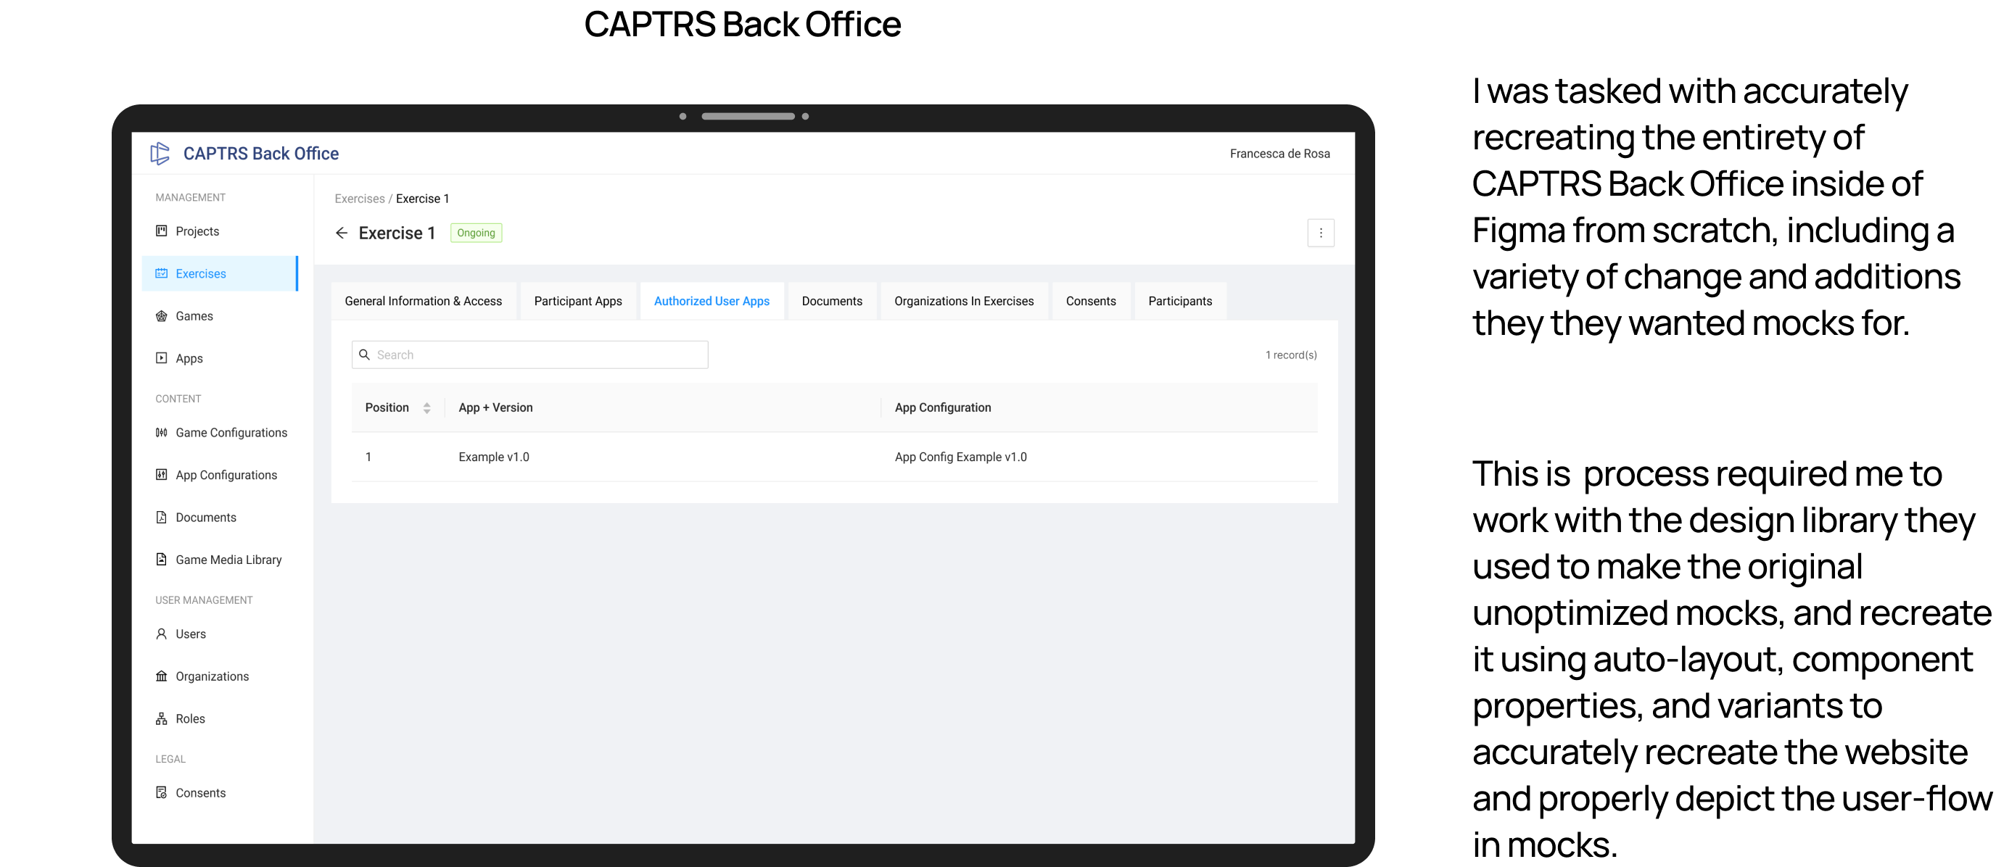Click into the Search input field
The width and height of the screenshot is (1996, 867).
pos(538,354)
